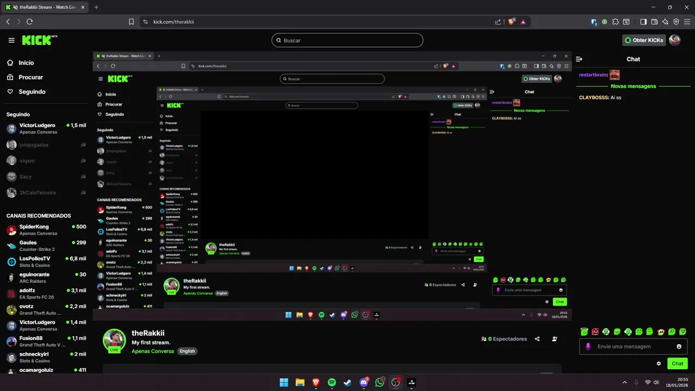695x391 pixels.
Task: Click the green Chat send button
Action: point(678,363)
